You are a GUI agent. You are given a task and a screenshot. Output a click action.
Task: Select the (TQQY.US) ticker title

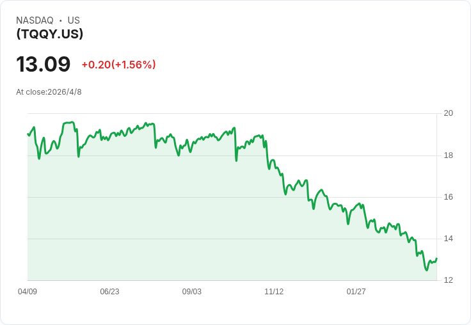coord(49,34)
